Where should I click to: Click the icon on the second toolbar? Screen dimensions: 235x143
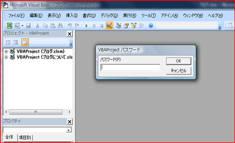230,26
